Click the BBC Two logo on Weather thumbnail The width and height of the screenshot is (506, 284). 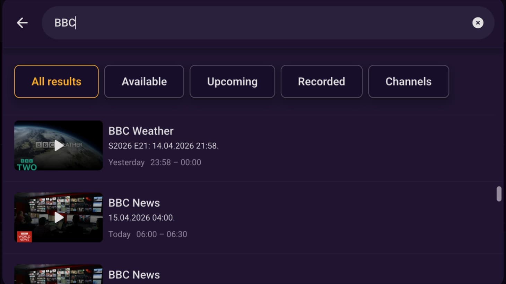point(27,165)
